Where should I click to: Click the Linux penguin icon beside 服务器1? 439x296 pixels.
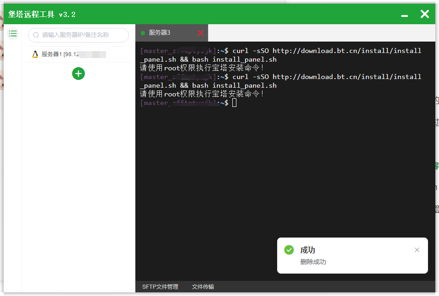[35, 54]
